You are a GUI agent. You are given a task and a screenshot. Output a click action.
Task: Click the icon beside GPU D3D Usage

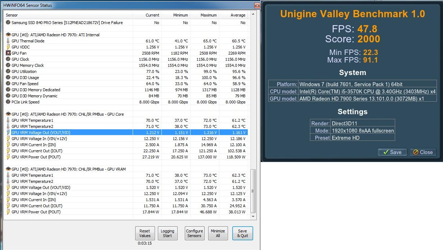8,78
